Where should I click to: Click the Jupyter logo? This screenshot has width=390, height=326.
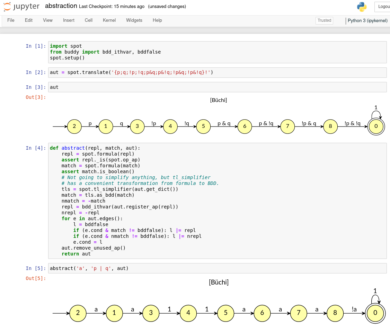pos(21,7)
